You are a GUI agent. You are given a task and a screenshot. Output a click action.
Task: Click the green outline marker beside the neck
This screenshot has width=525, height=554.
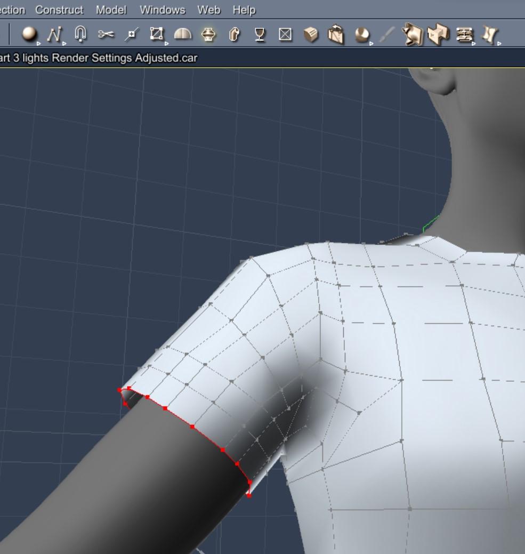point(431,224)
